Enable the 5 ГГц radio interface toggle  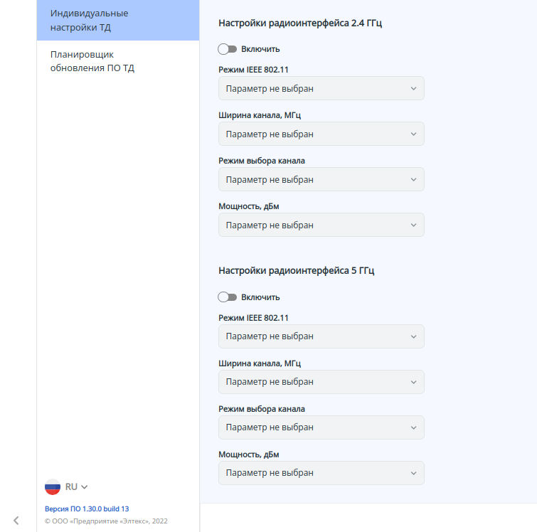point(228,297)
